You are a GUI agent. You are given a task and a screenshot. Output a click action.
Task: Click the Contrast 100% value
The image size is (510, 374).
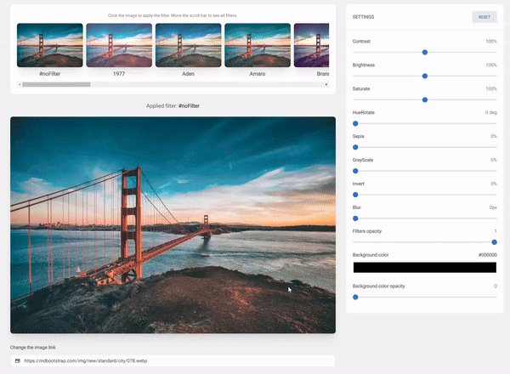(x=491, y=42)
